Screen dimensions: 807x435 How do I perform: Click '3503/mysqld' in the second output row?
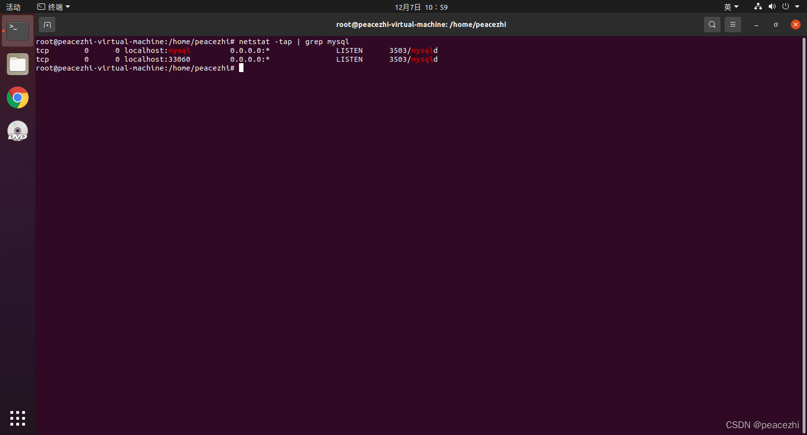(413, 59)
